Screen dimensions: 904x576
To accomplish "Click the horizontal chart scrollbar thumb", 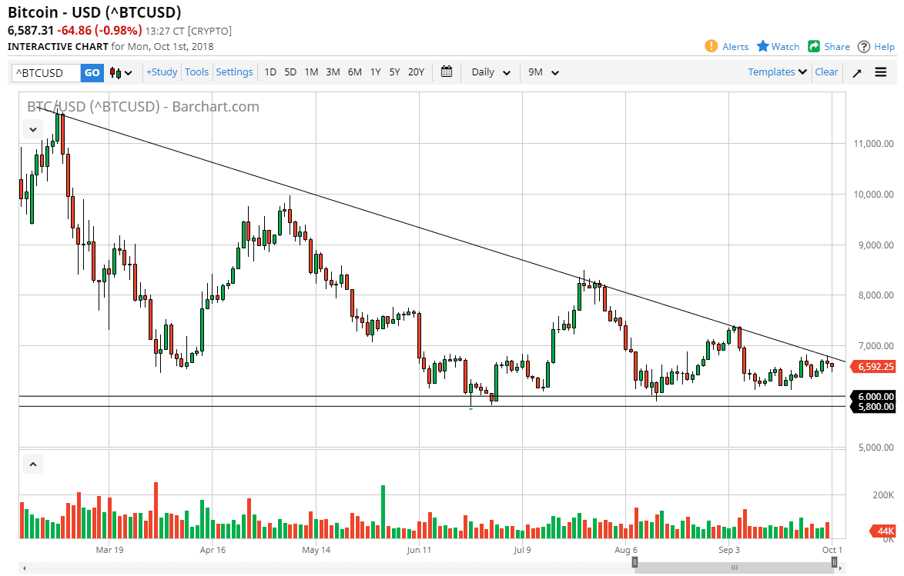I will 733,568.
